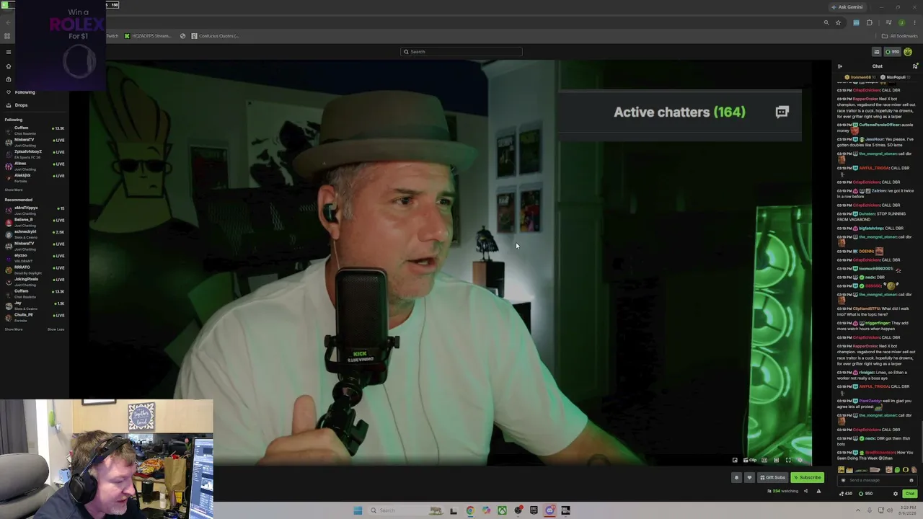This screenshot has width=923, height=519.
Task: Open Confucius Quotes bookmark
Action: point(215,36)
